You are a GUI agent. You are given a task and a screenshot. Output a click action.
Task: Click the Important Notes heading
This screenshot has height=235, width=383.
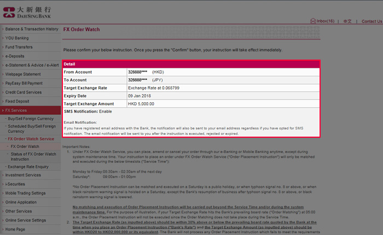coord(76,146)
